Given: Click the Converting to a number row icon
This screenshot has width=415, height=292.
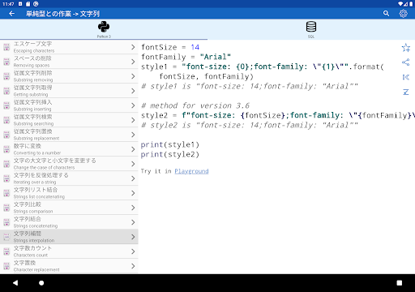Looking at the screenshot, I should click(6, 149).
